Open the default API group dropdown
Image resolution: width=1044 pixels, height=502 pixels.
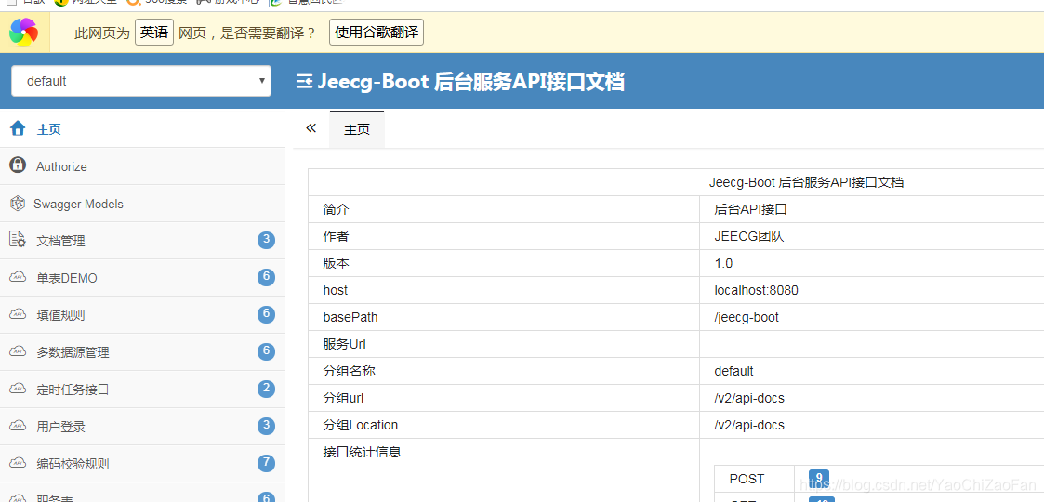pyautogui.click(x=141, y=81)
